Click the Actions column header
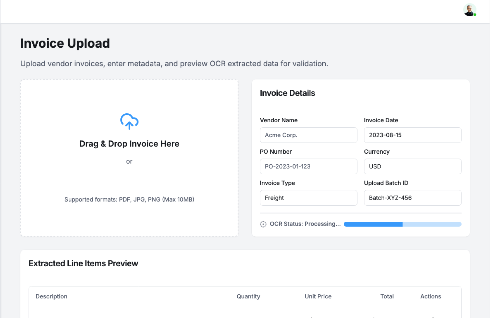 431,296
